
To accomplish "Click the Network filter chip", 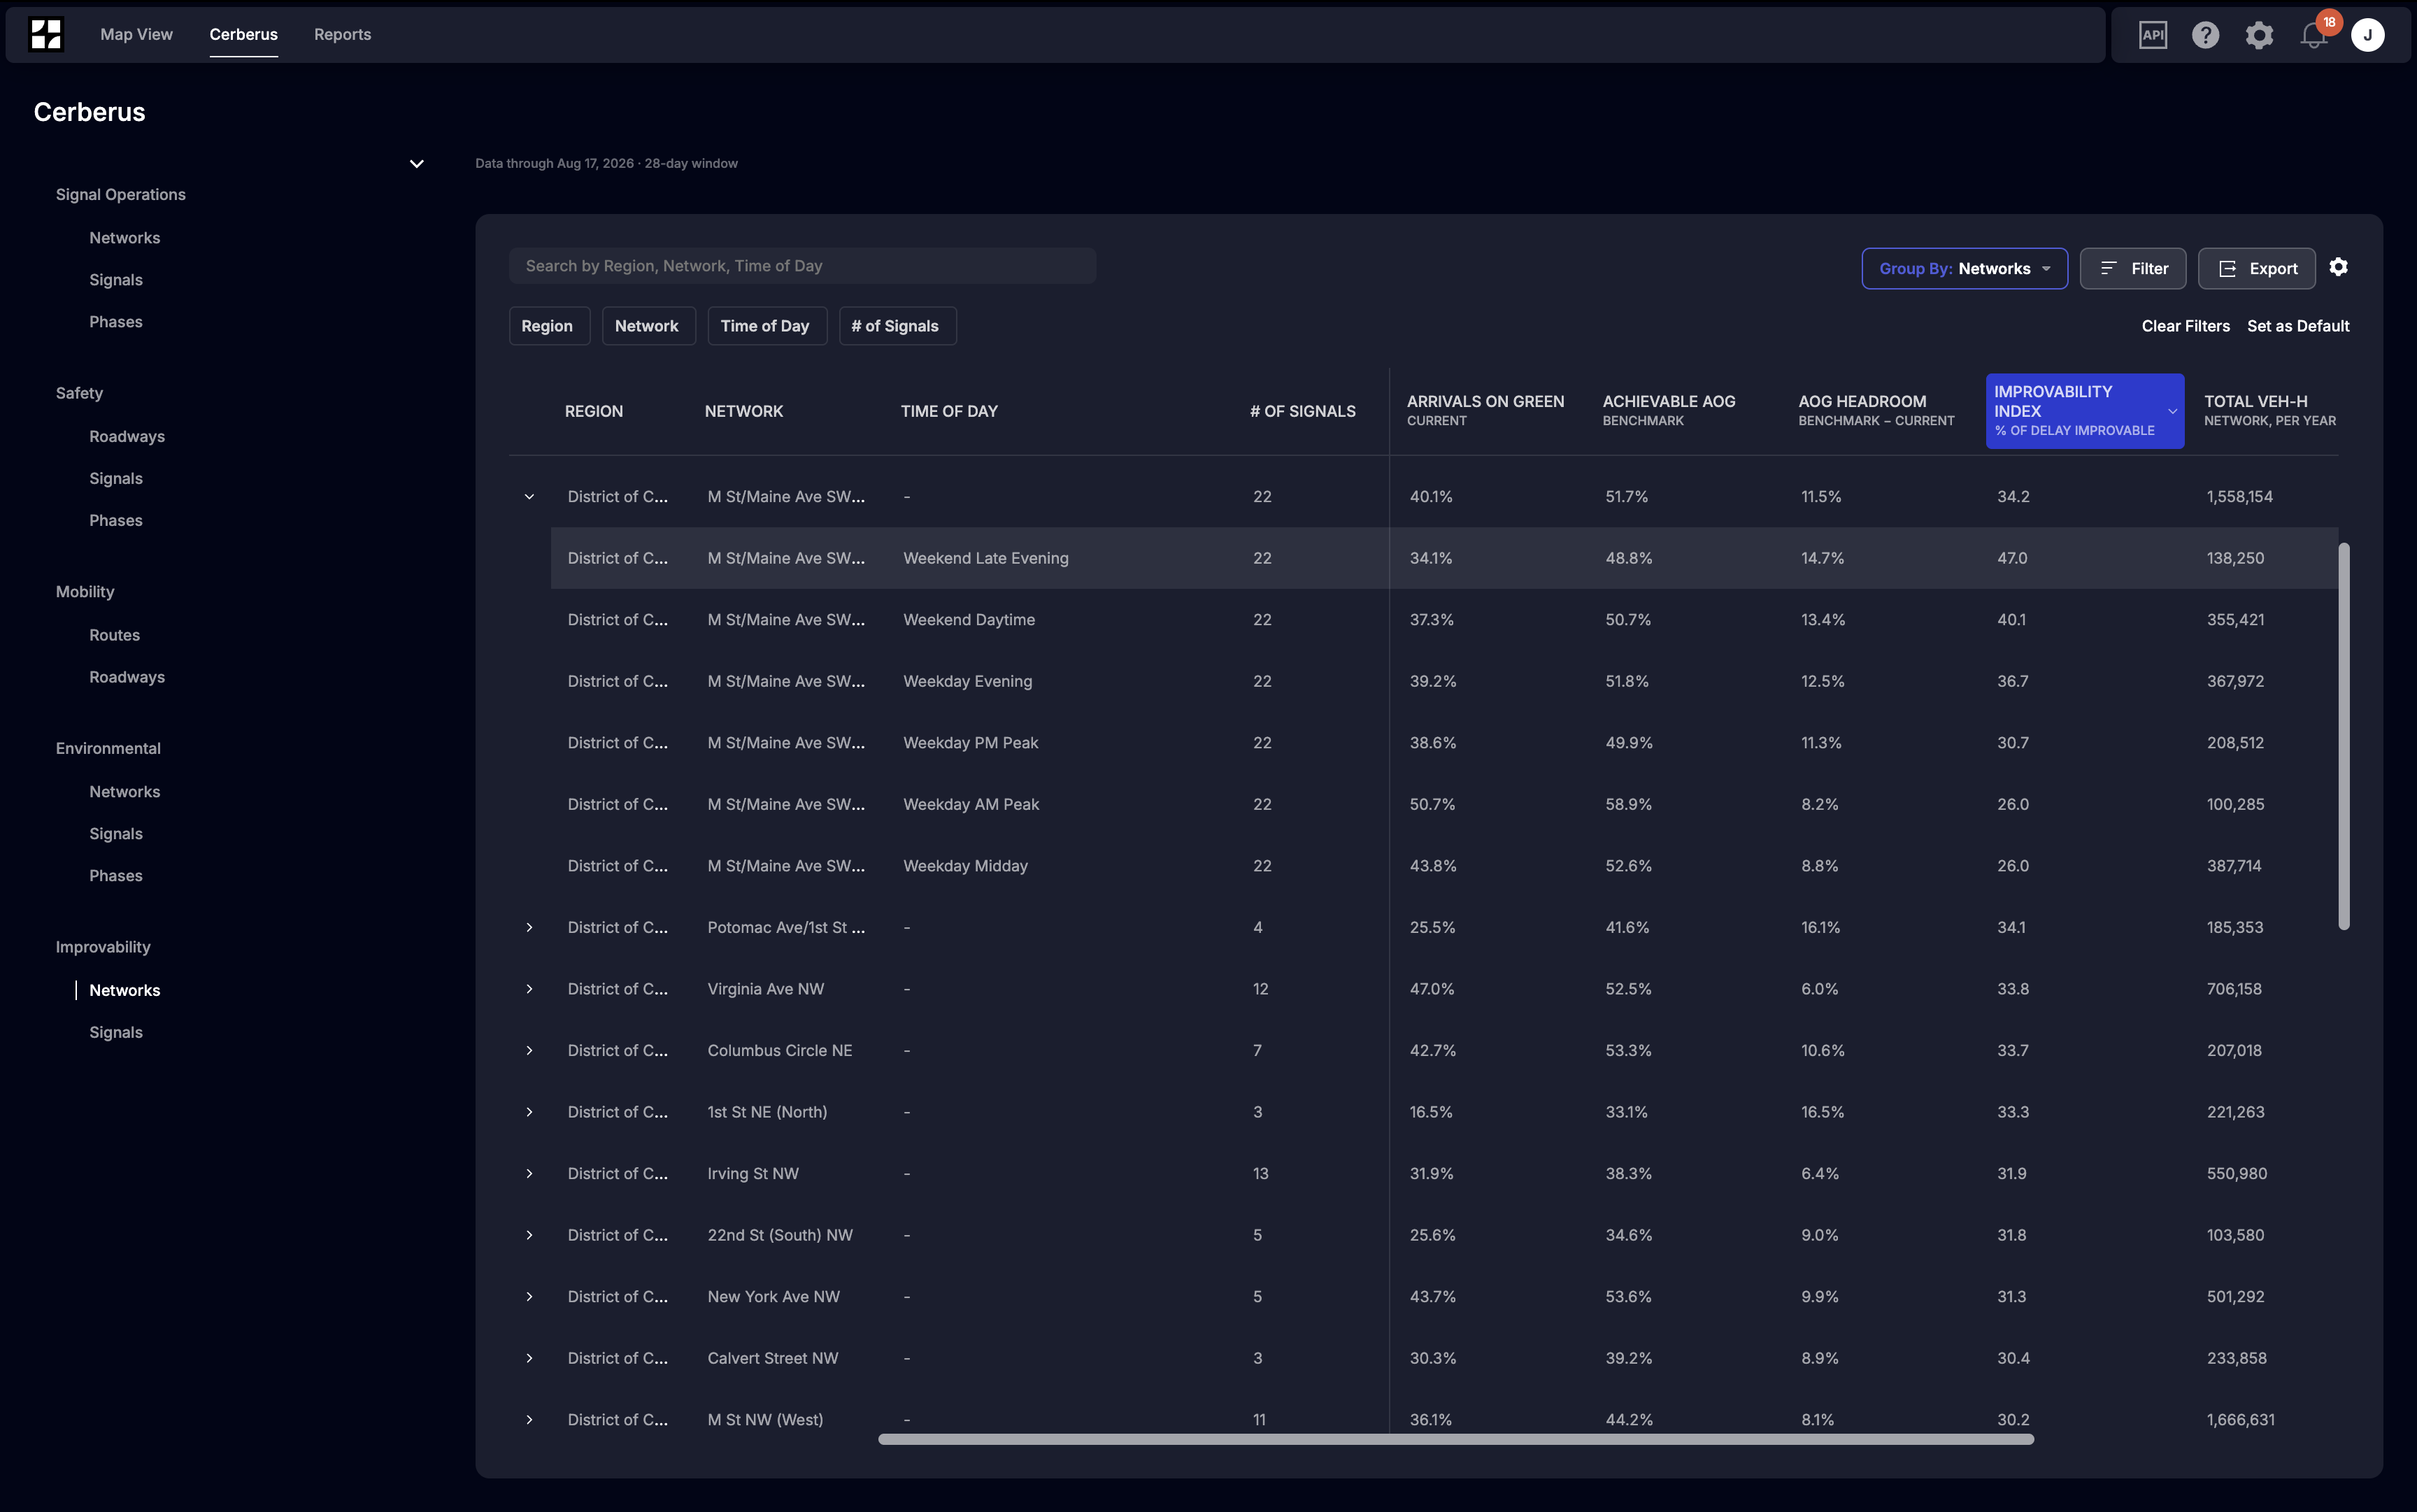I will click(648, 326).
